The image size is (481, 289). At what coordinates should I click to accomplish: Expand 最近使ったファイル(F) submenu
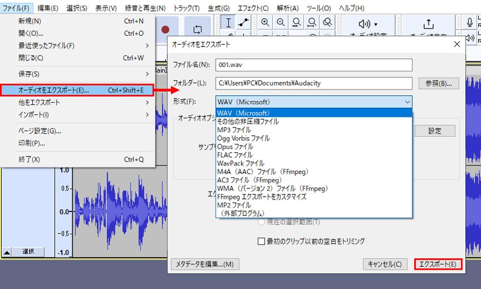click(78, 45)
